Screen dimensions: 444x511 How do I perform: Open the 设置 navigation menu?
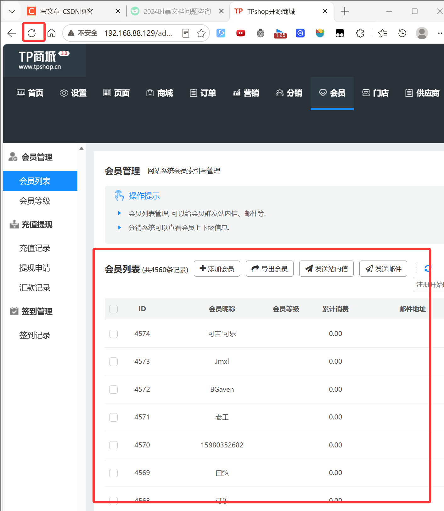73,93
